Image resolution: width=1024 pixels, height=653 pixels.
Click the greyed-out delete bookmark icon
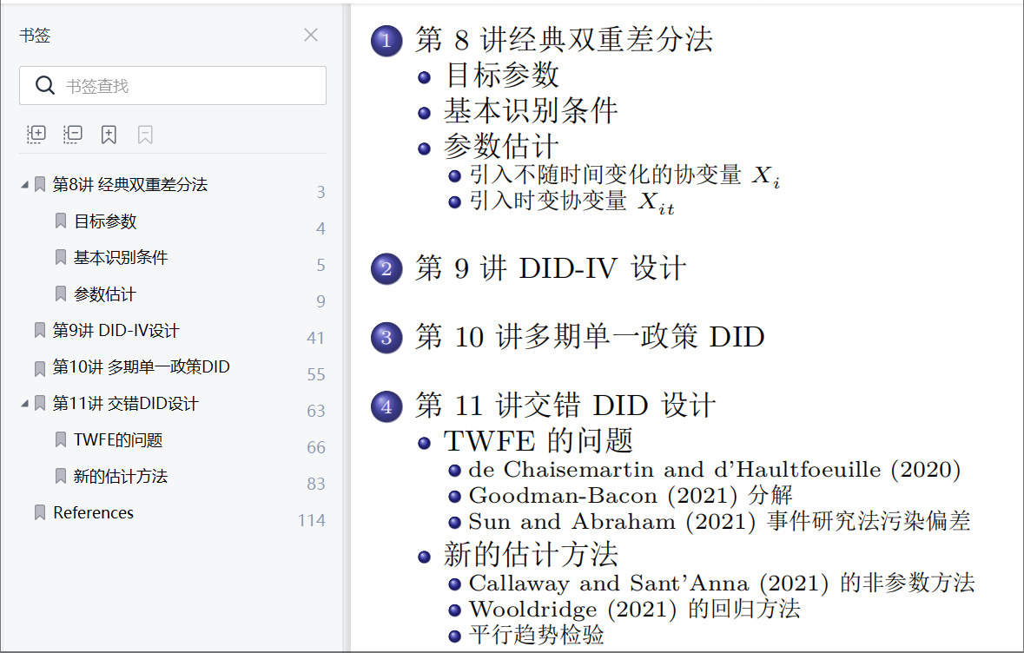click(145, 135)
